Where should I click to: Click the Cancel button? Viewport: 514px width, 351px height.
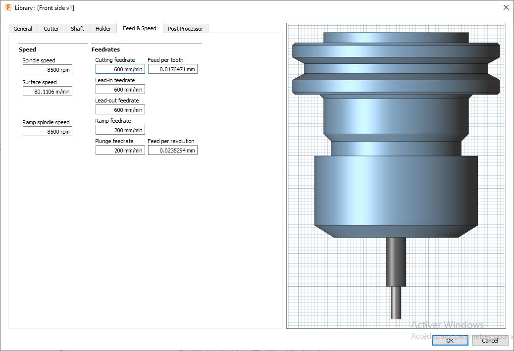490,341
